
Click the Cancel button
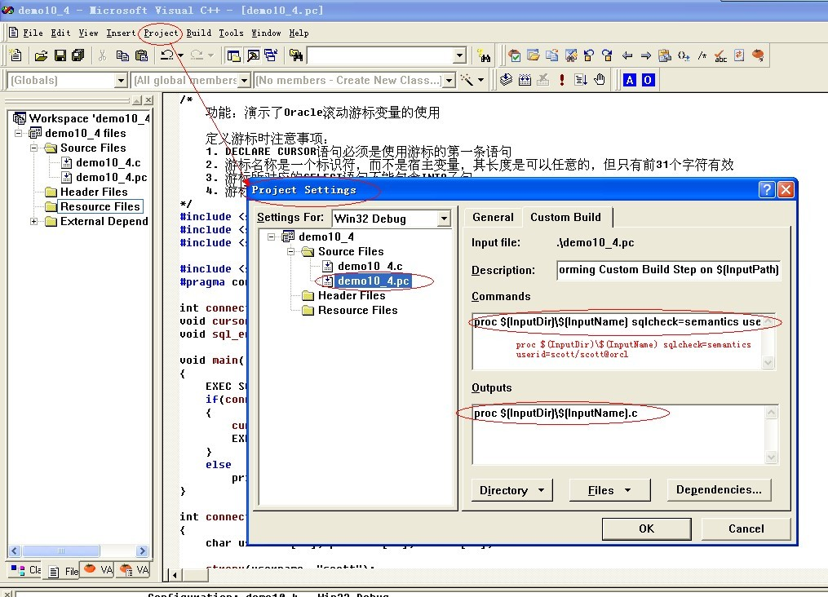(746, 529)
